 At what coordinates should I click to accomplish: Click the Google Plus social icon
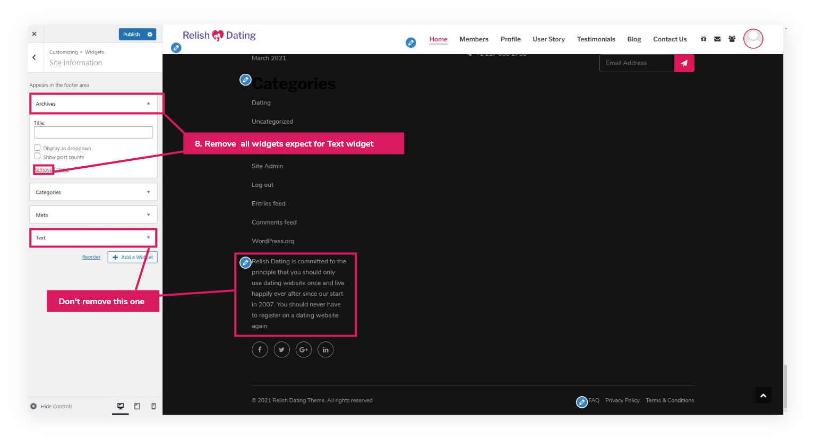tap(304, 349)
